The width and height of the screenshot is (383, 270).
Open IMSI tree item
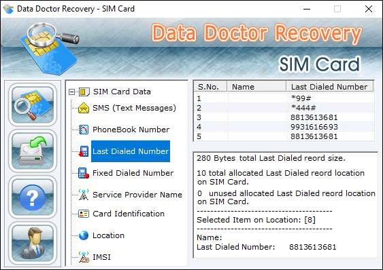pyautogui.click(x=101, y=257)
